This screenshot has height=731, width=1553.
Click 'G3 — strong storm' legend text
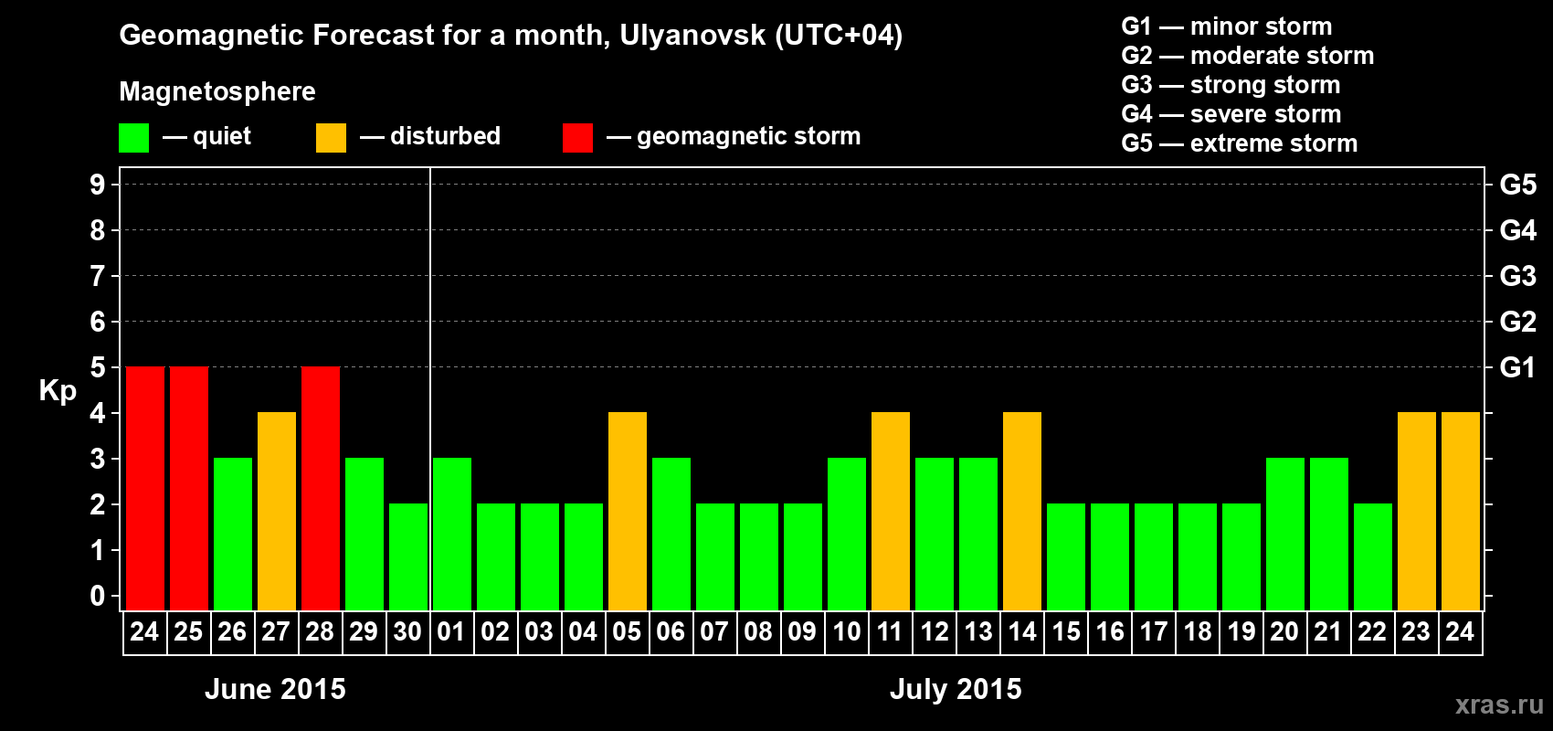click(x=1231, y=85)
